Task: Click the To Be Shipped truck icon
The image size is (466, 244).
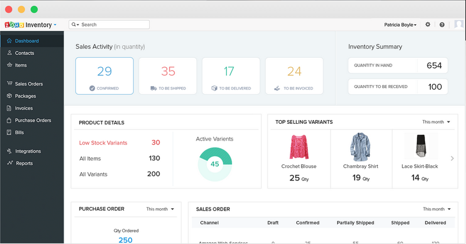Action: (x=154, y=88)
